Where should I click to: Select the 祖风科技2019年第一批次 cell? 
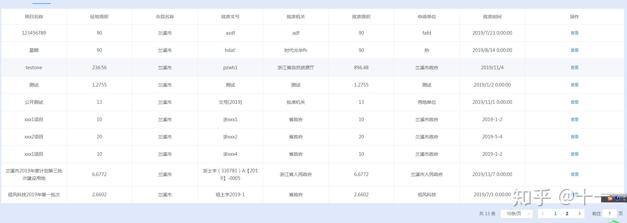(x=34, y=195)
